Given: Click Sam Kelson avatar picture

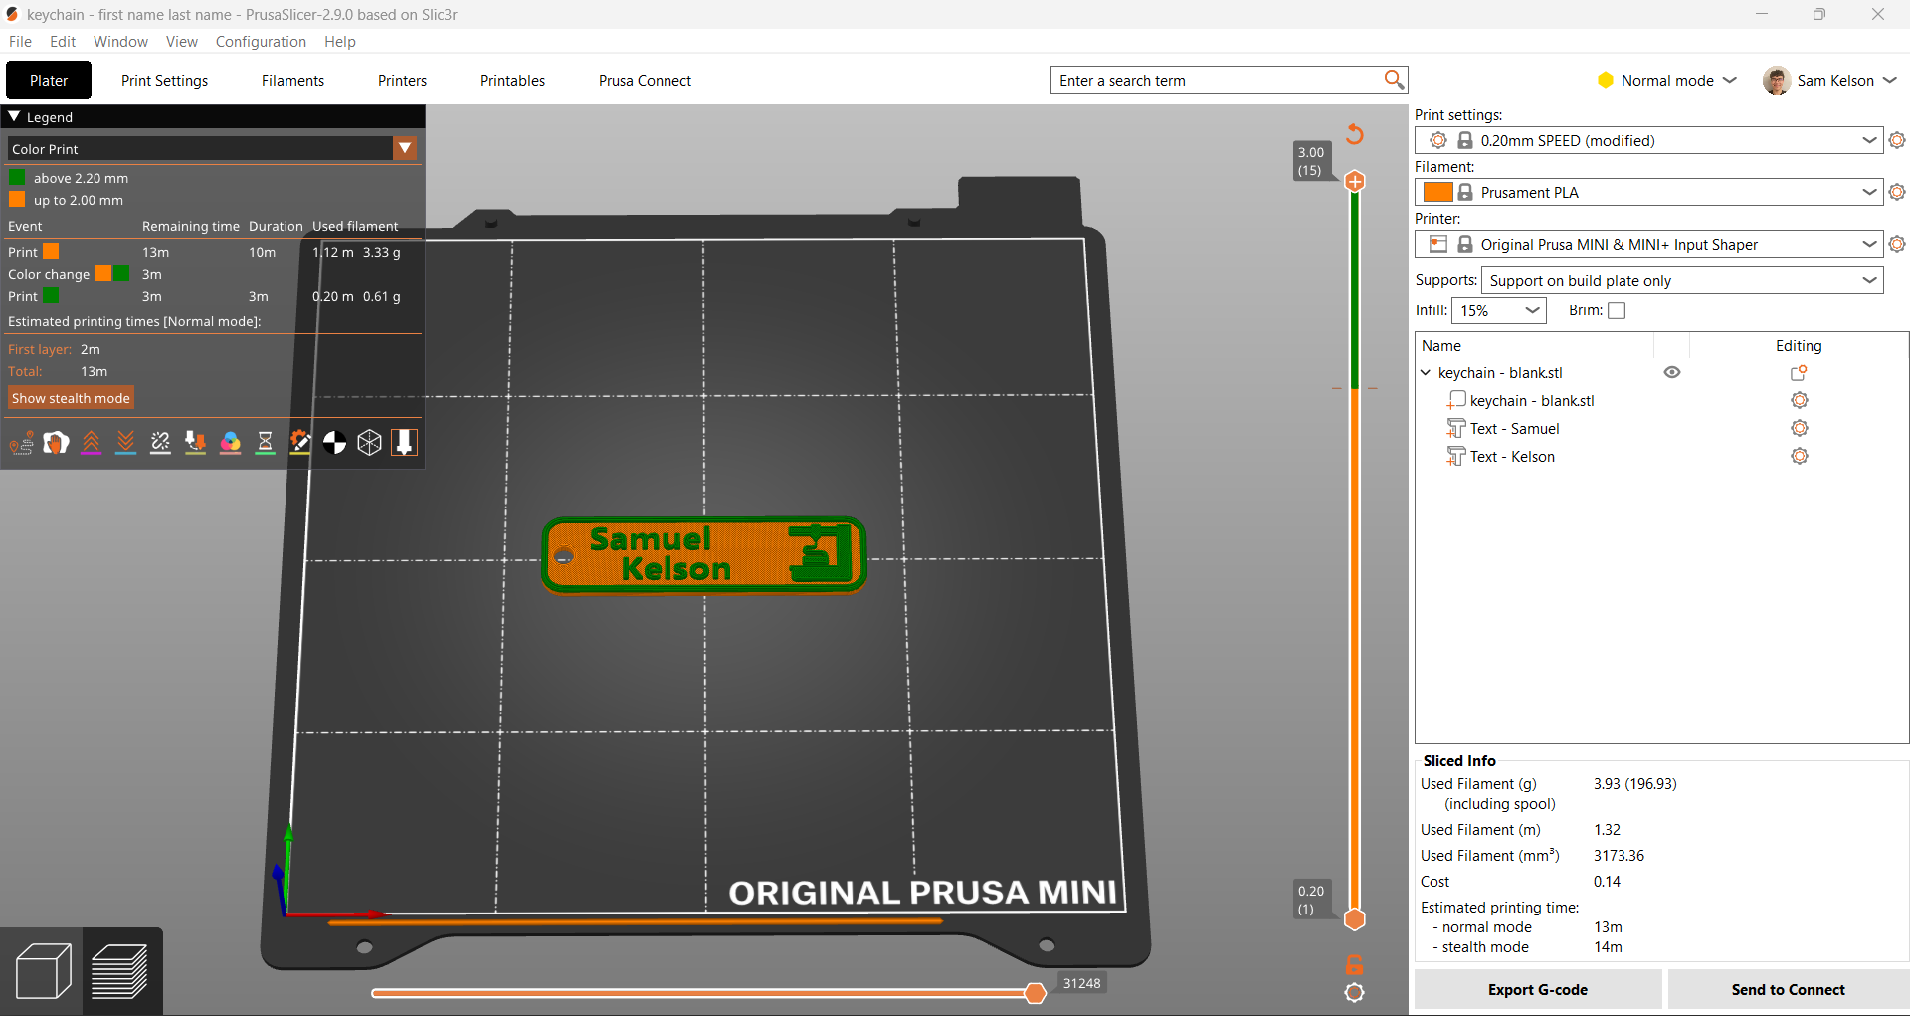Looking at the screenshot, I should (x=1776, y=81).
